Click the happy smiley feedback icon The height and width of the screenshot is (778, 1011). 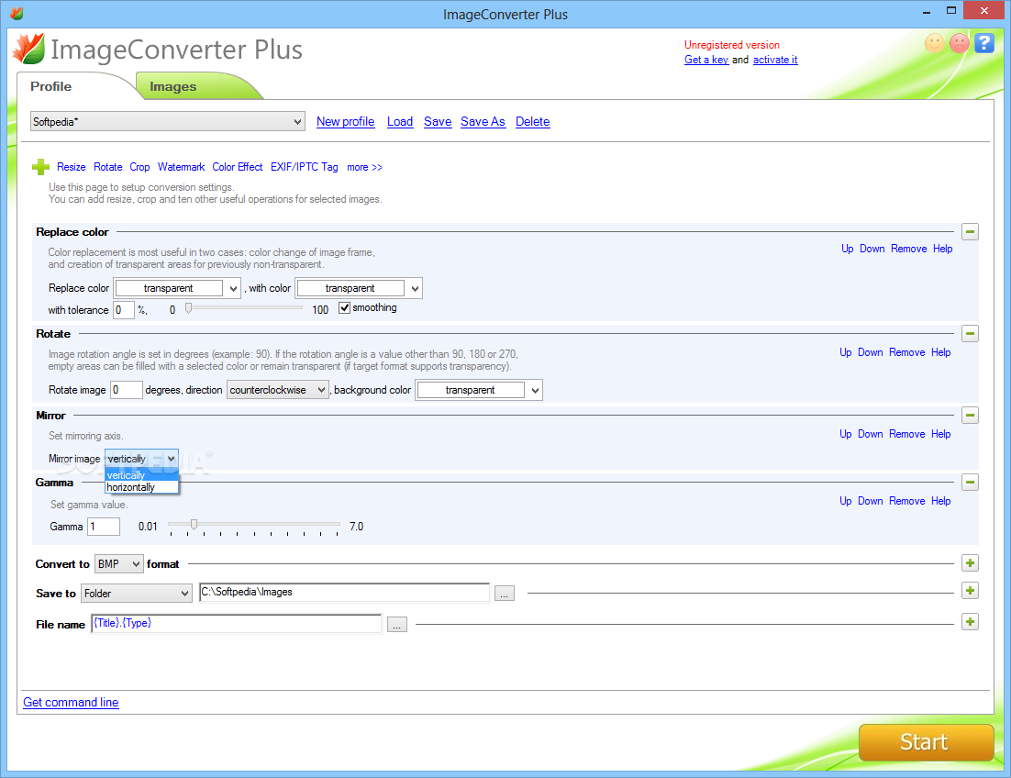click(934, 43)
